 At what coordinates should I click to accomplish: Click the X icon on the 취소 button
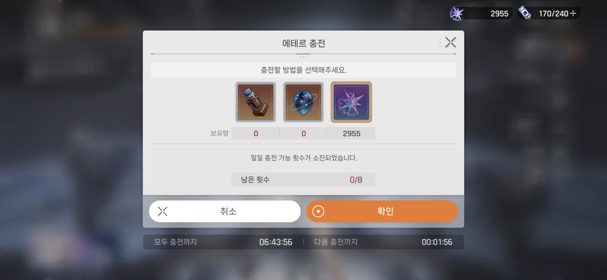[x=163, y=211]
